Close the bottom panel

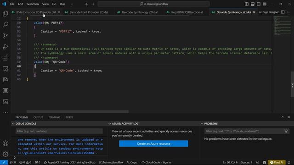point(289,117)
